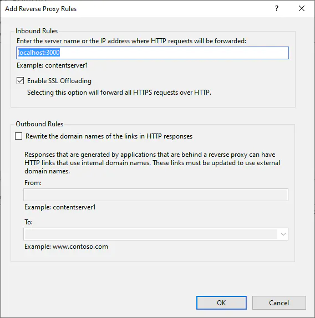This screenshot has width=315, height=318.
Task: Select the 'From:' field label
Action: pos(33,183)
